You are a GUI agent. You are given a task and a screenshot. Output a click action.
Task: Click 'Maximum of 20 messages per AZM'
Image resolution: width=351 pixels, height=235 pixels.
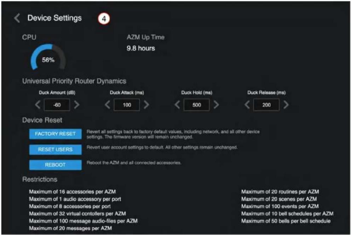70,228
